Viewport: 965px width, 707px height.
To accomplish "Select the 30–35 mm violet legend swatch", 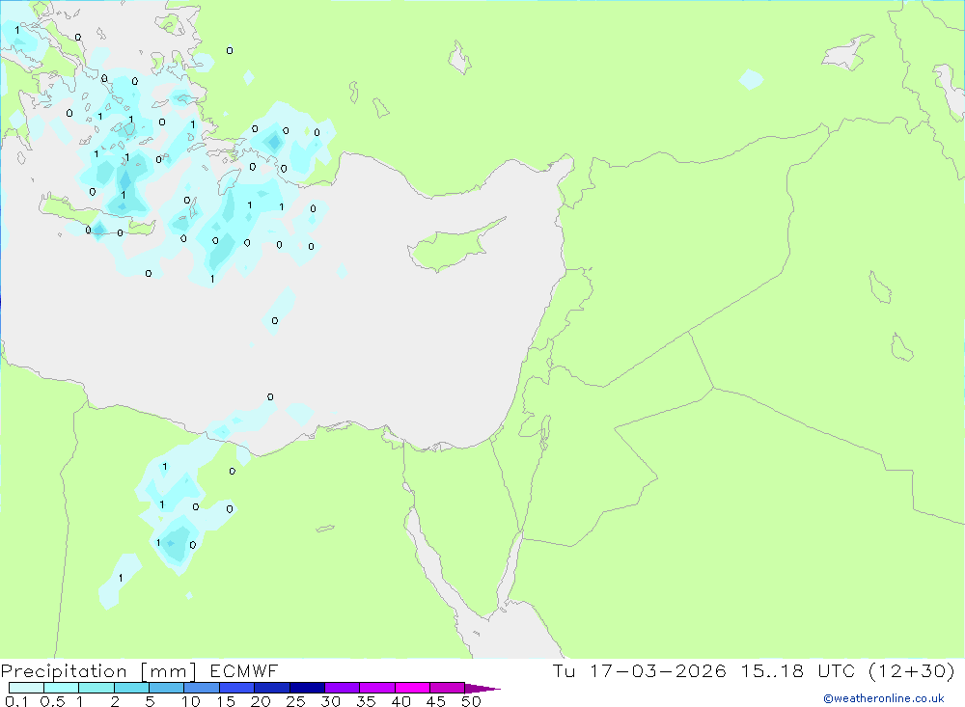I will (x=342, y=688).
